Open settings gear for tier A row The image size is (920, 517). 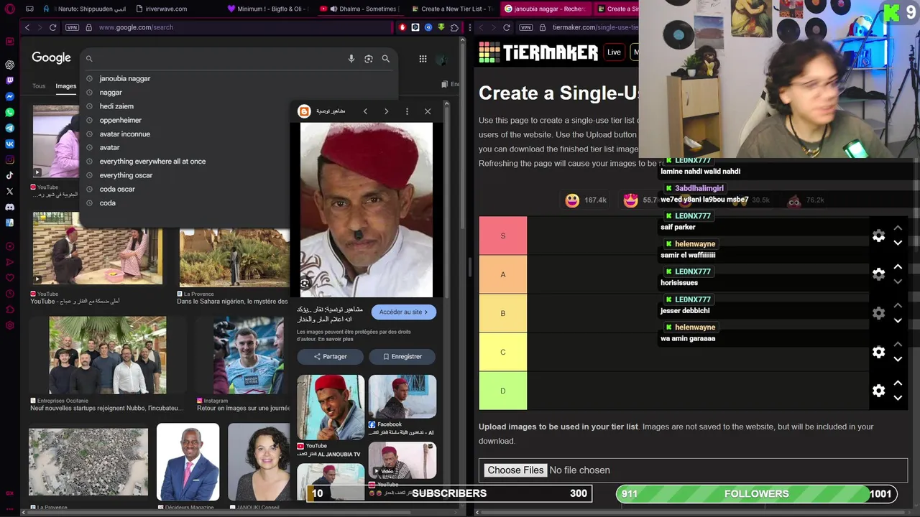pos(878,274)
